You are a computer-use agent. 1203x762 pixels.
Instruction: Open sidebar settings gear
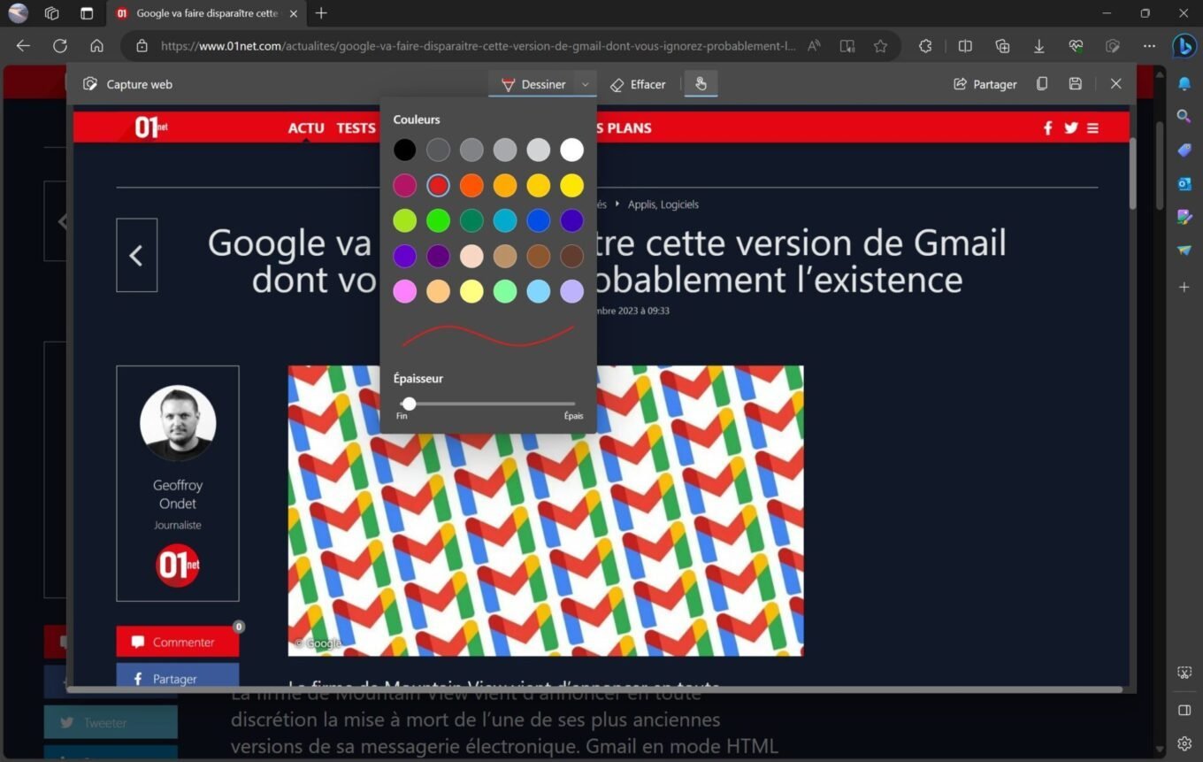(1184, 743)
